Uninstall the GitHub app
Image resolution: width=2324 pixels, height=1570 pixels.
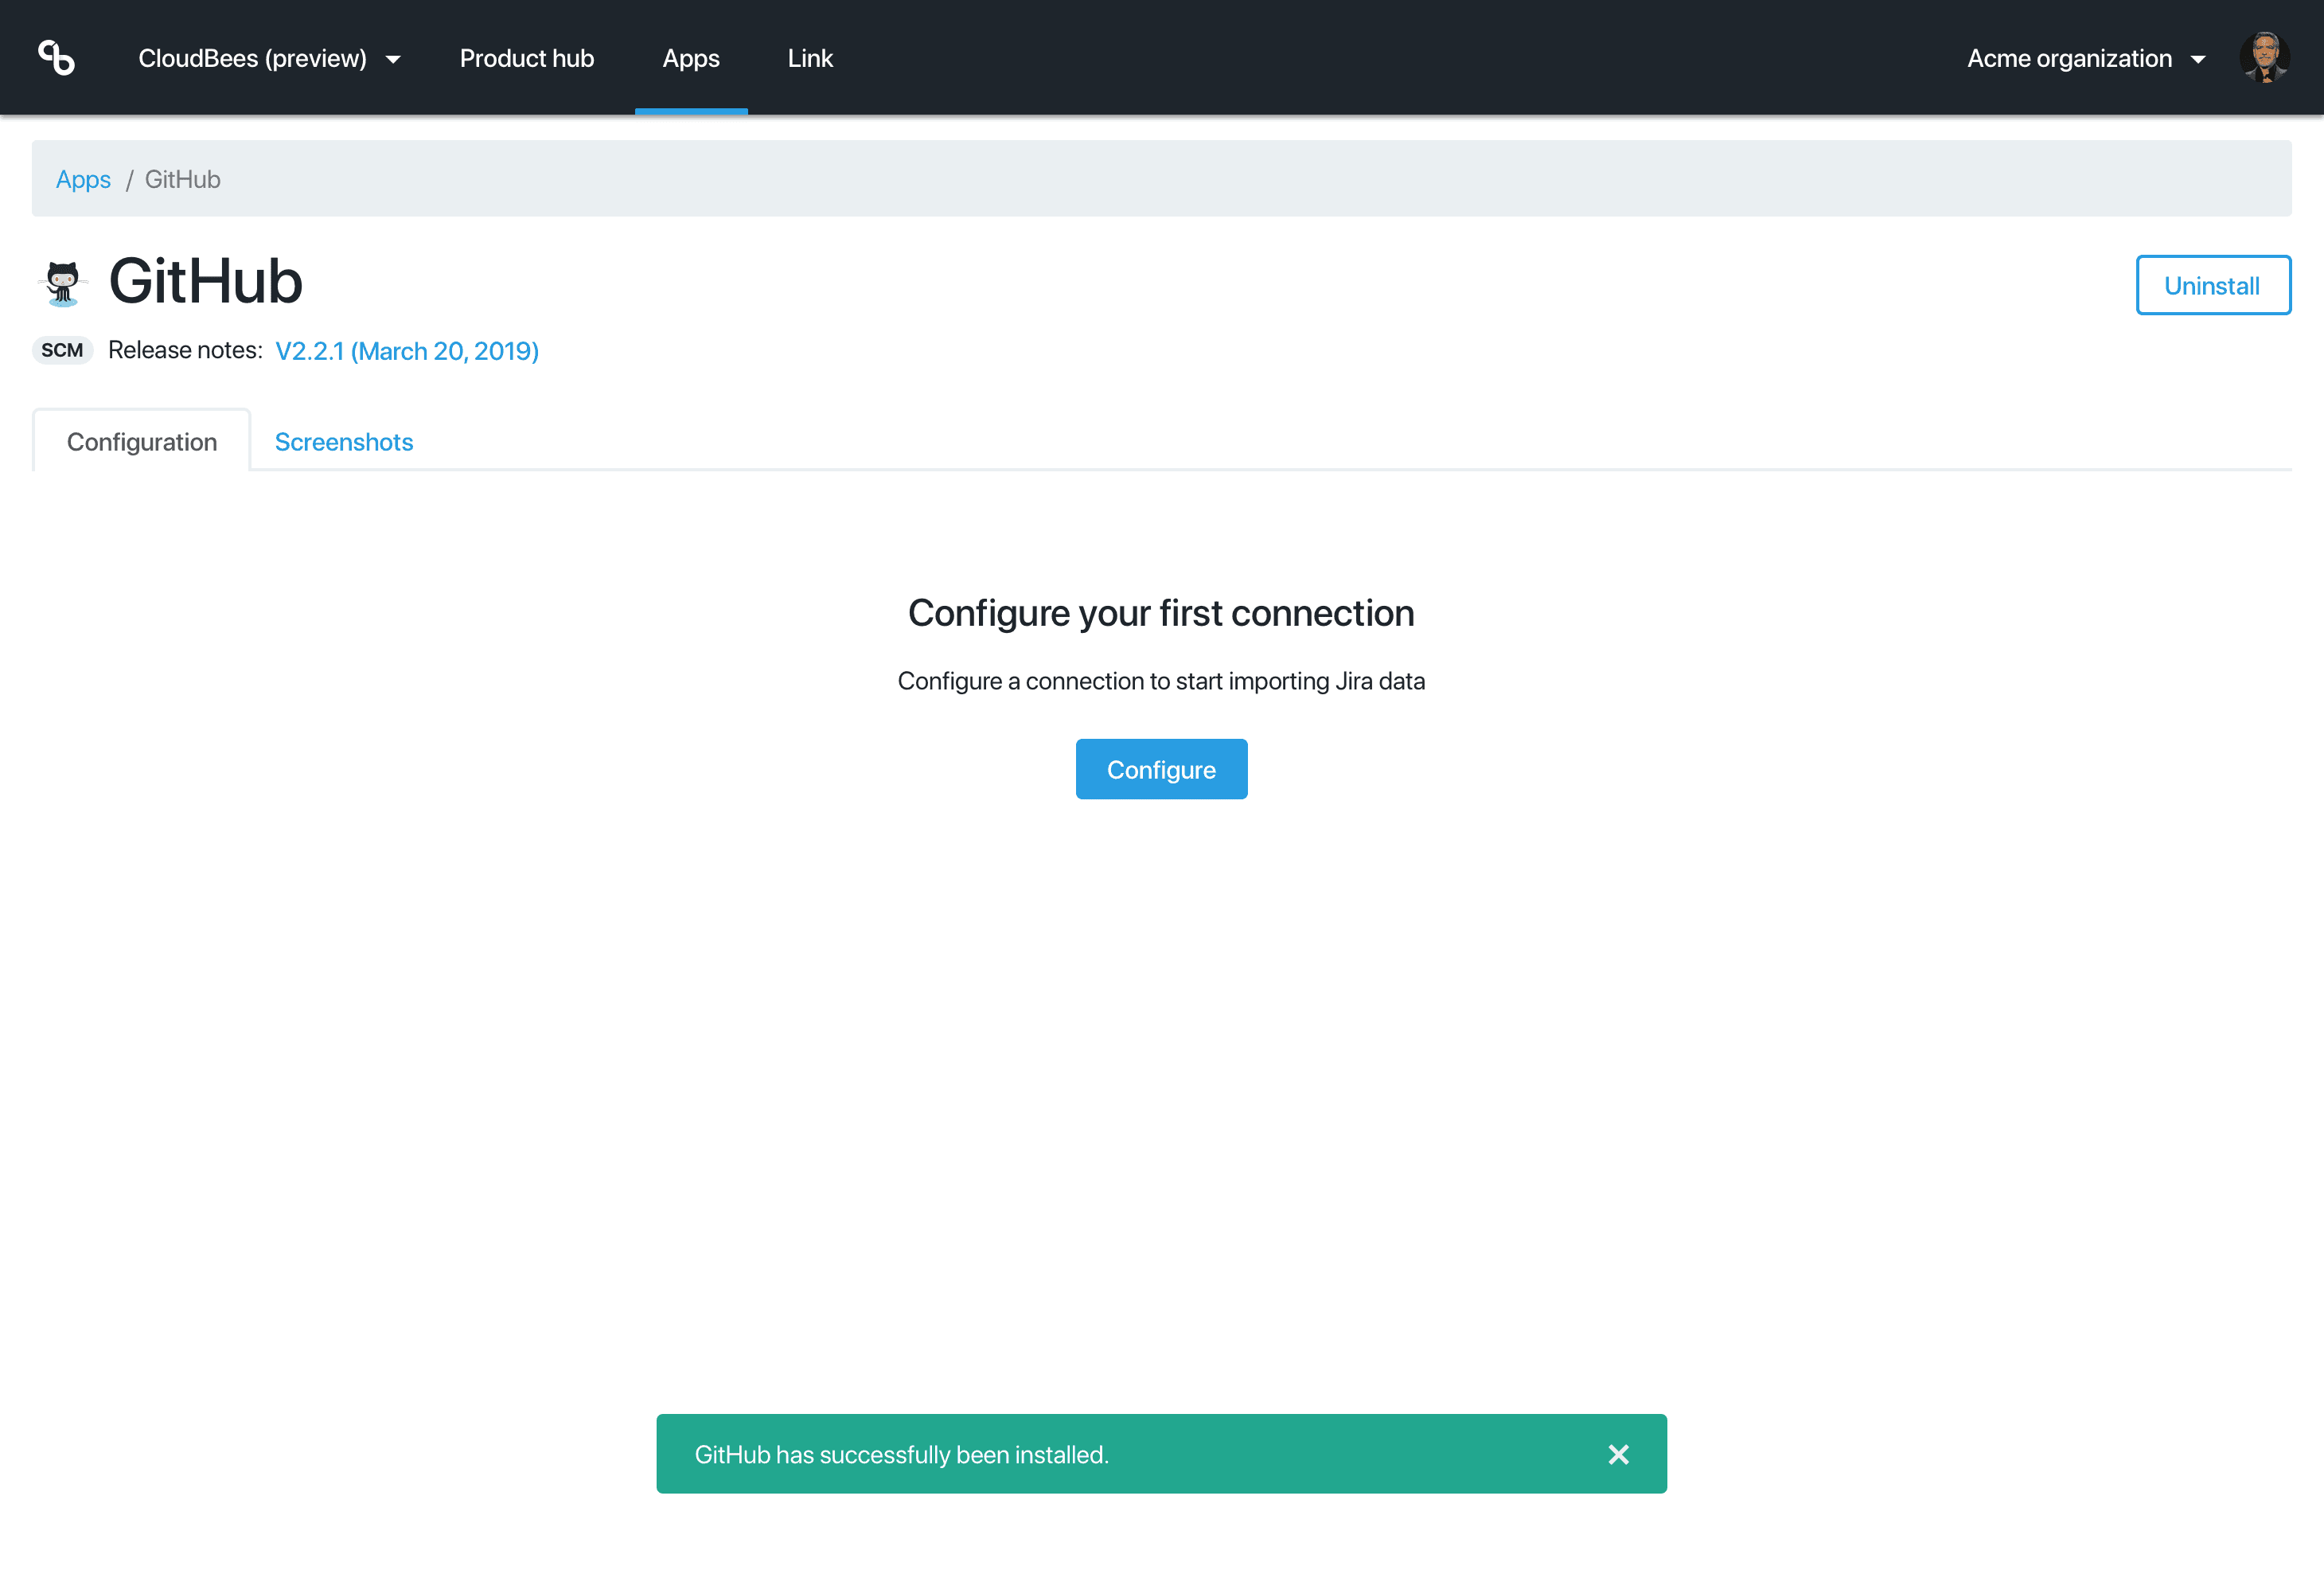pyautogui.click(x=2212, y=285)
